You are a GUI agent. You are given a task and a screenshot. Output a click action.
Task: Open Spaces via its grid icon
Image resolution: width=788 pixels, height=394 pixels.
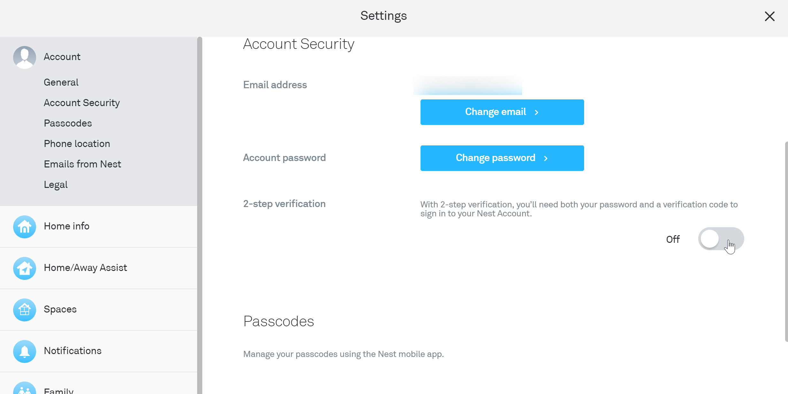[x=25, y=310]
